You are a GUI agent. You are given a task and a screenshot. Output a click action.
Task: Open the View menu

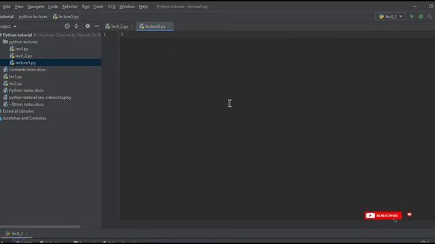click(19, 7)
